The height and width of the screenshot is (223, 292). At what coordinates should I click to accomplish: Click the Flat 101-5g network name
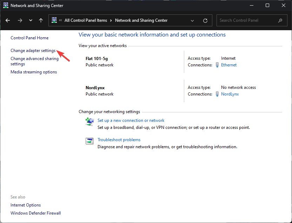pos(97,59)
